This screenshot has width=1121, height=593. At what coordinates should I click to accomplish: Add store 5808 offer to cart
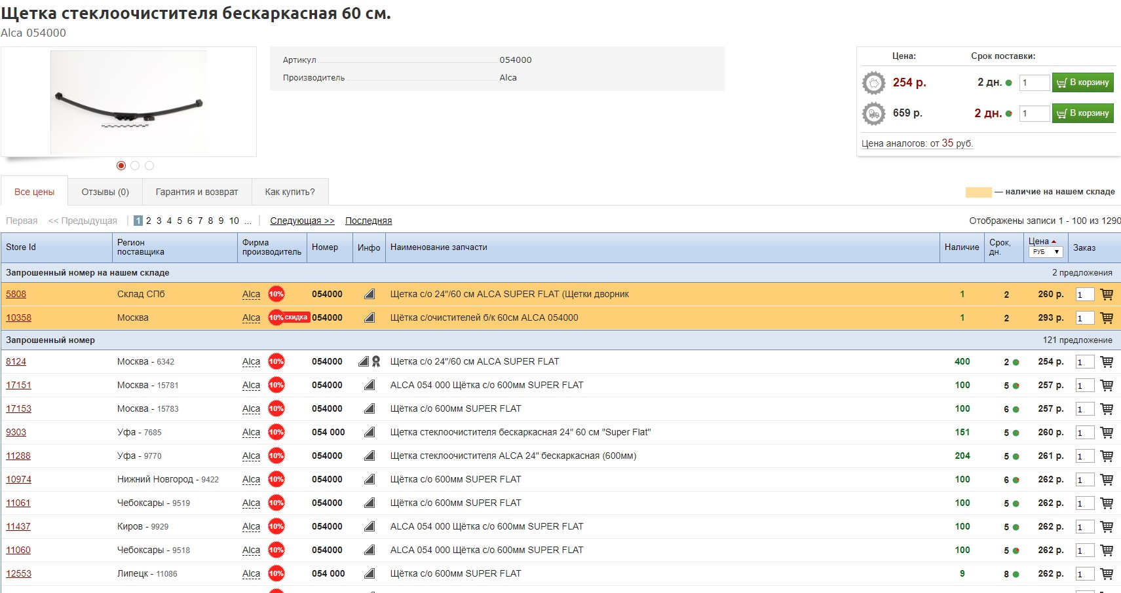click(x=1107, y=294)
